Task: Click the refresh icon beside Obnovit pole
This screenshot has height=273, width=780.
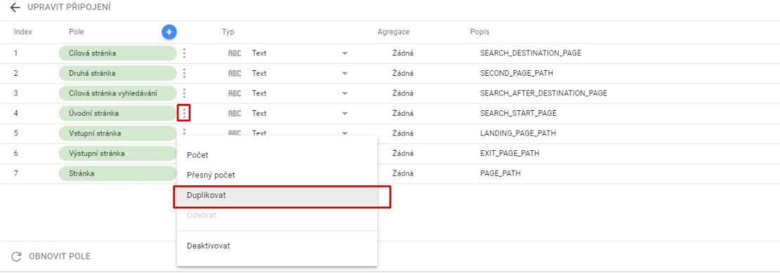Action: (x=16, y=257)
